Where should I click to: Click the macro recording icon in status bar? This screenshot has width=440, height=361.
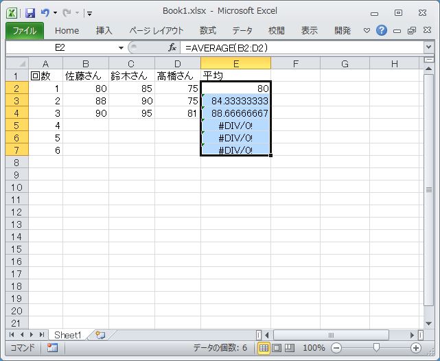(52, 348)
